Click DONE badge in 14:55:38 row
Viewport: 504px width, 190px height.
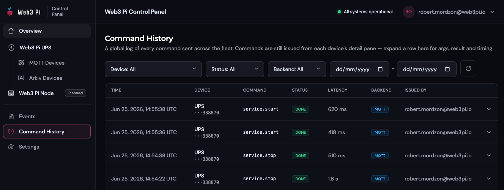click(x=301, y=109)
